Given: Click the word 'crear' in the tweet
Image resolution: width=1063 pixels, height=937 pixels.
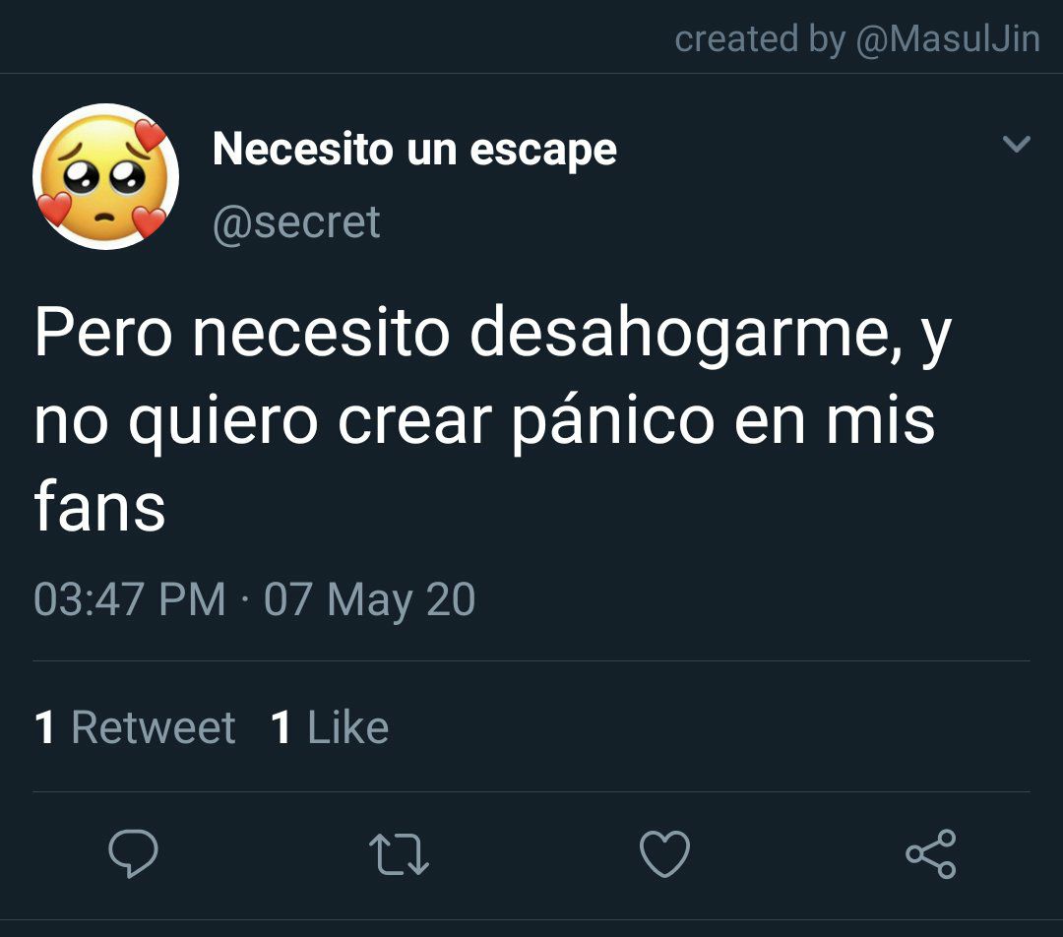Looking at the screenshot, I should [x=414, y=421].
